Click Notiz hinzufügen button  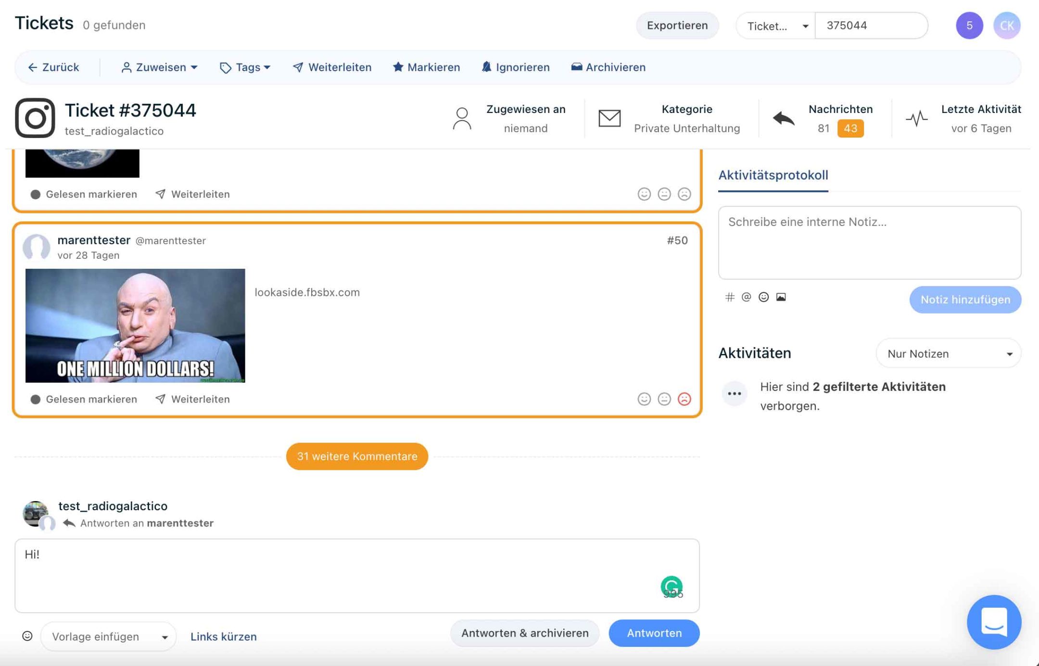[x=965, y=300]
